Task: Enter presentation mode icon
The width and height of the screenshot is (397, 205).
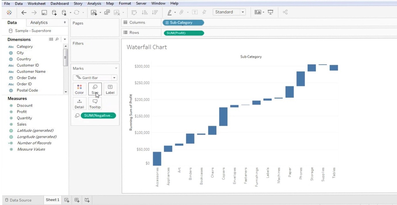Action: tap(270, 12)
